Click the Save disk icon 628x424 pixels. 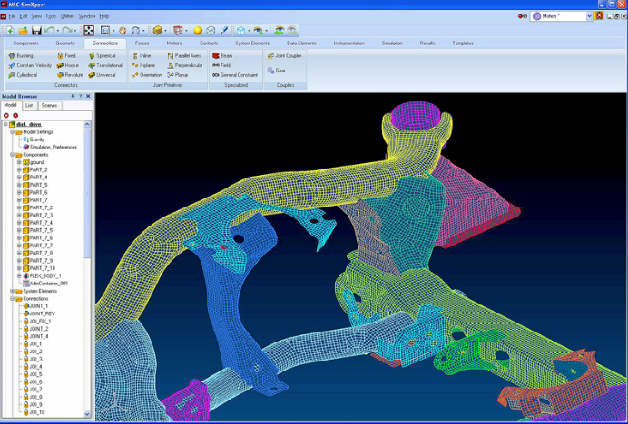[x=36, y=31]
